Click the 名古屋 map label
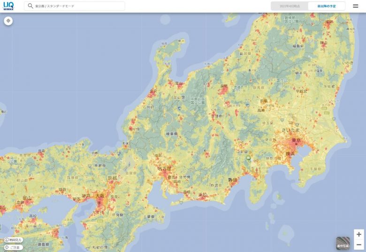 tap(165, 168)
